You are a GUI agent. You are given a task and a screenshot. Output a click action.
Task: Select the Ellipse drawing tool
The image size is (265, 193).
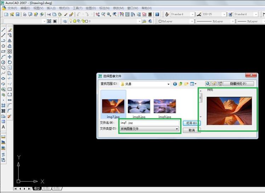click(x=3, y=78)
